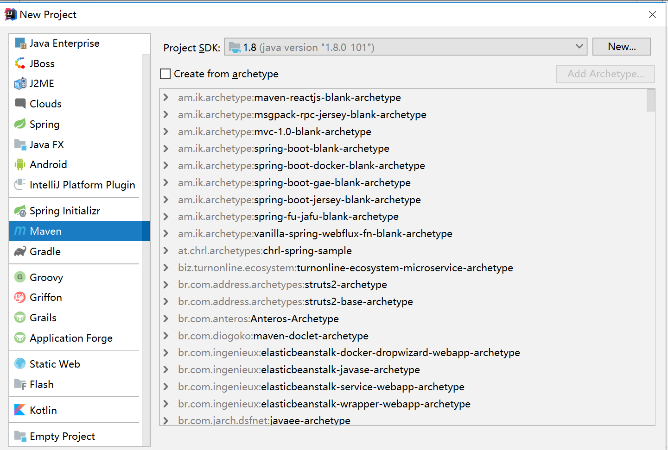This screenshot has width=668, height=450.
Task: Choose Gradle project type
Action: pyautogui.click(x=76, y=251)
